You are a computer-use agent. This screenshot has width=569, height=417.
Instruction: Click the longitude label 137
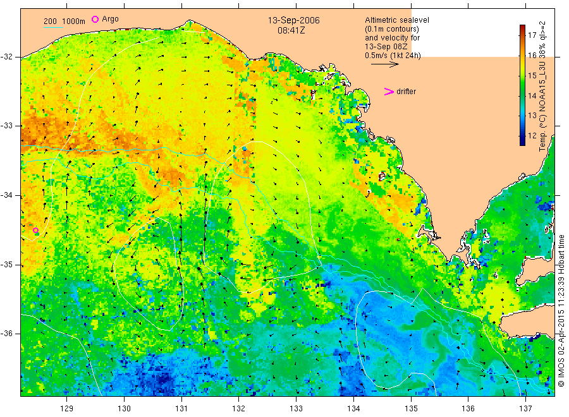coord(525,409)
